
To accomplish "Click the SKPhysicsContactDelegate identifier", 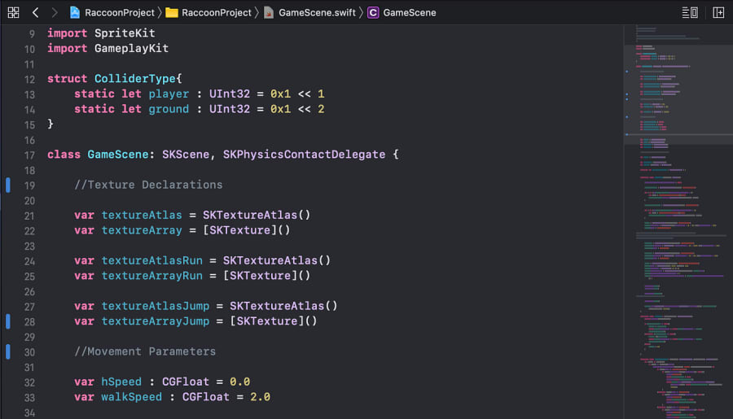I will click(304, 155).
